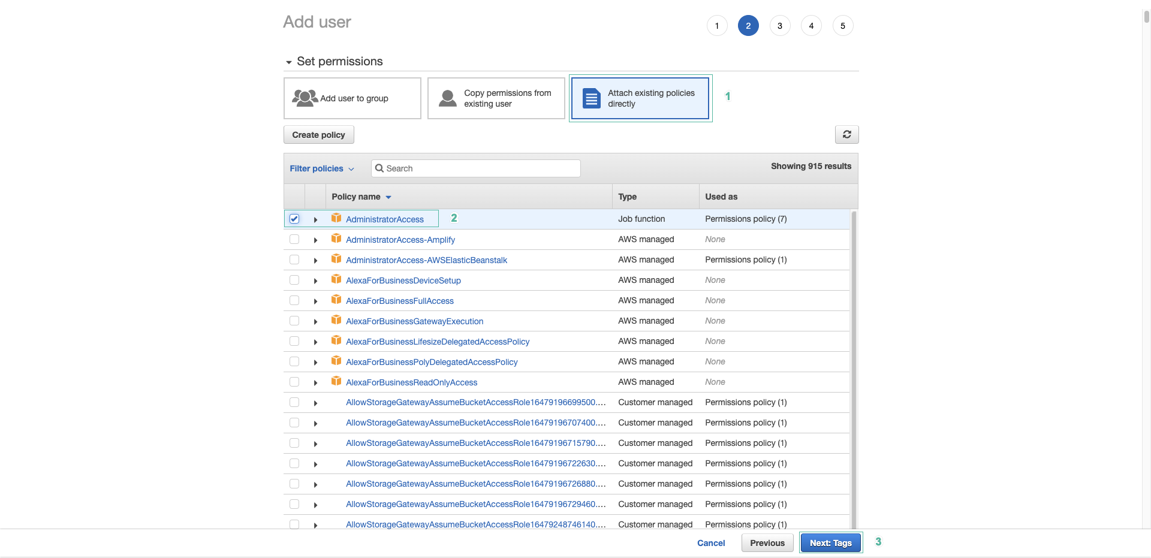The width and height of the screenshot is (1151, 558).
Task: Click into the policy Search field
Action: (476, 168)
